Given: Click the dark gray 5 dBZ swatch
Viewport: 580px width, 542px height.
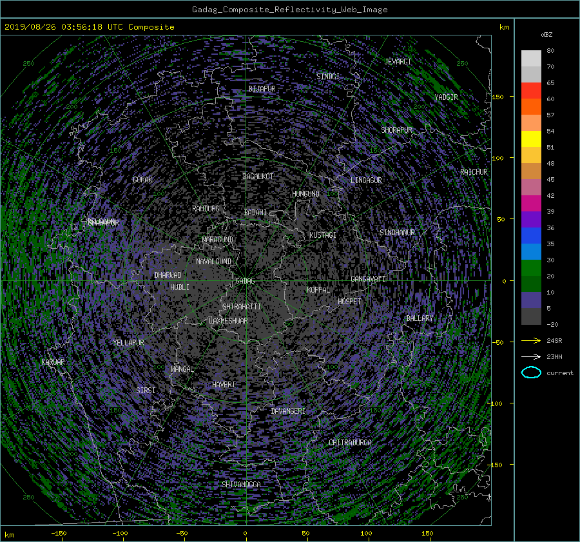Looking at the screenshot, I should [x=531, y=316].
